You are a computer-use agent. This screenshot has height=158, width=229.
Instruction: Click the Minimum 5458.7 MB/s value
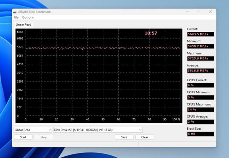tap(201, 46)
